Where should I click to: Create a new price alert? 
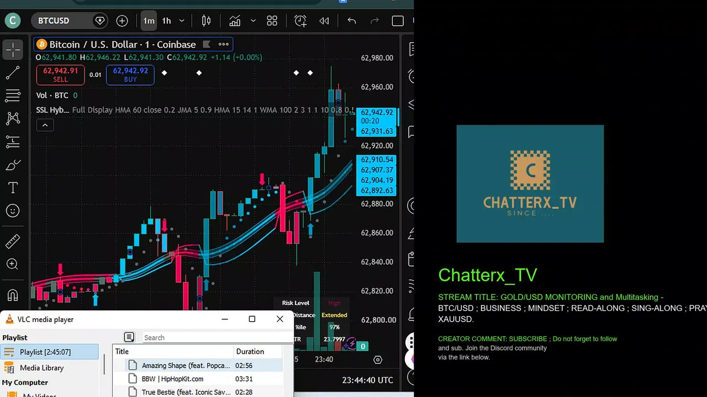click(300, 21)
